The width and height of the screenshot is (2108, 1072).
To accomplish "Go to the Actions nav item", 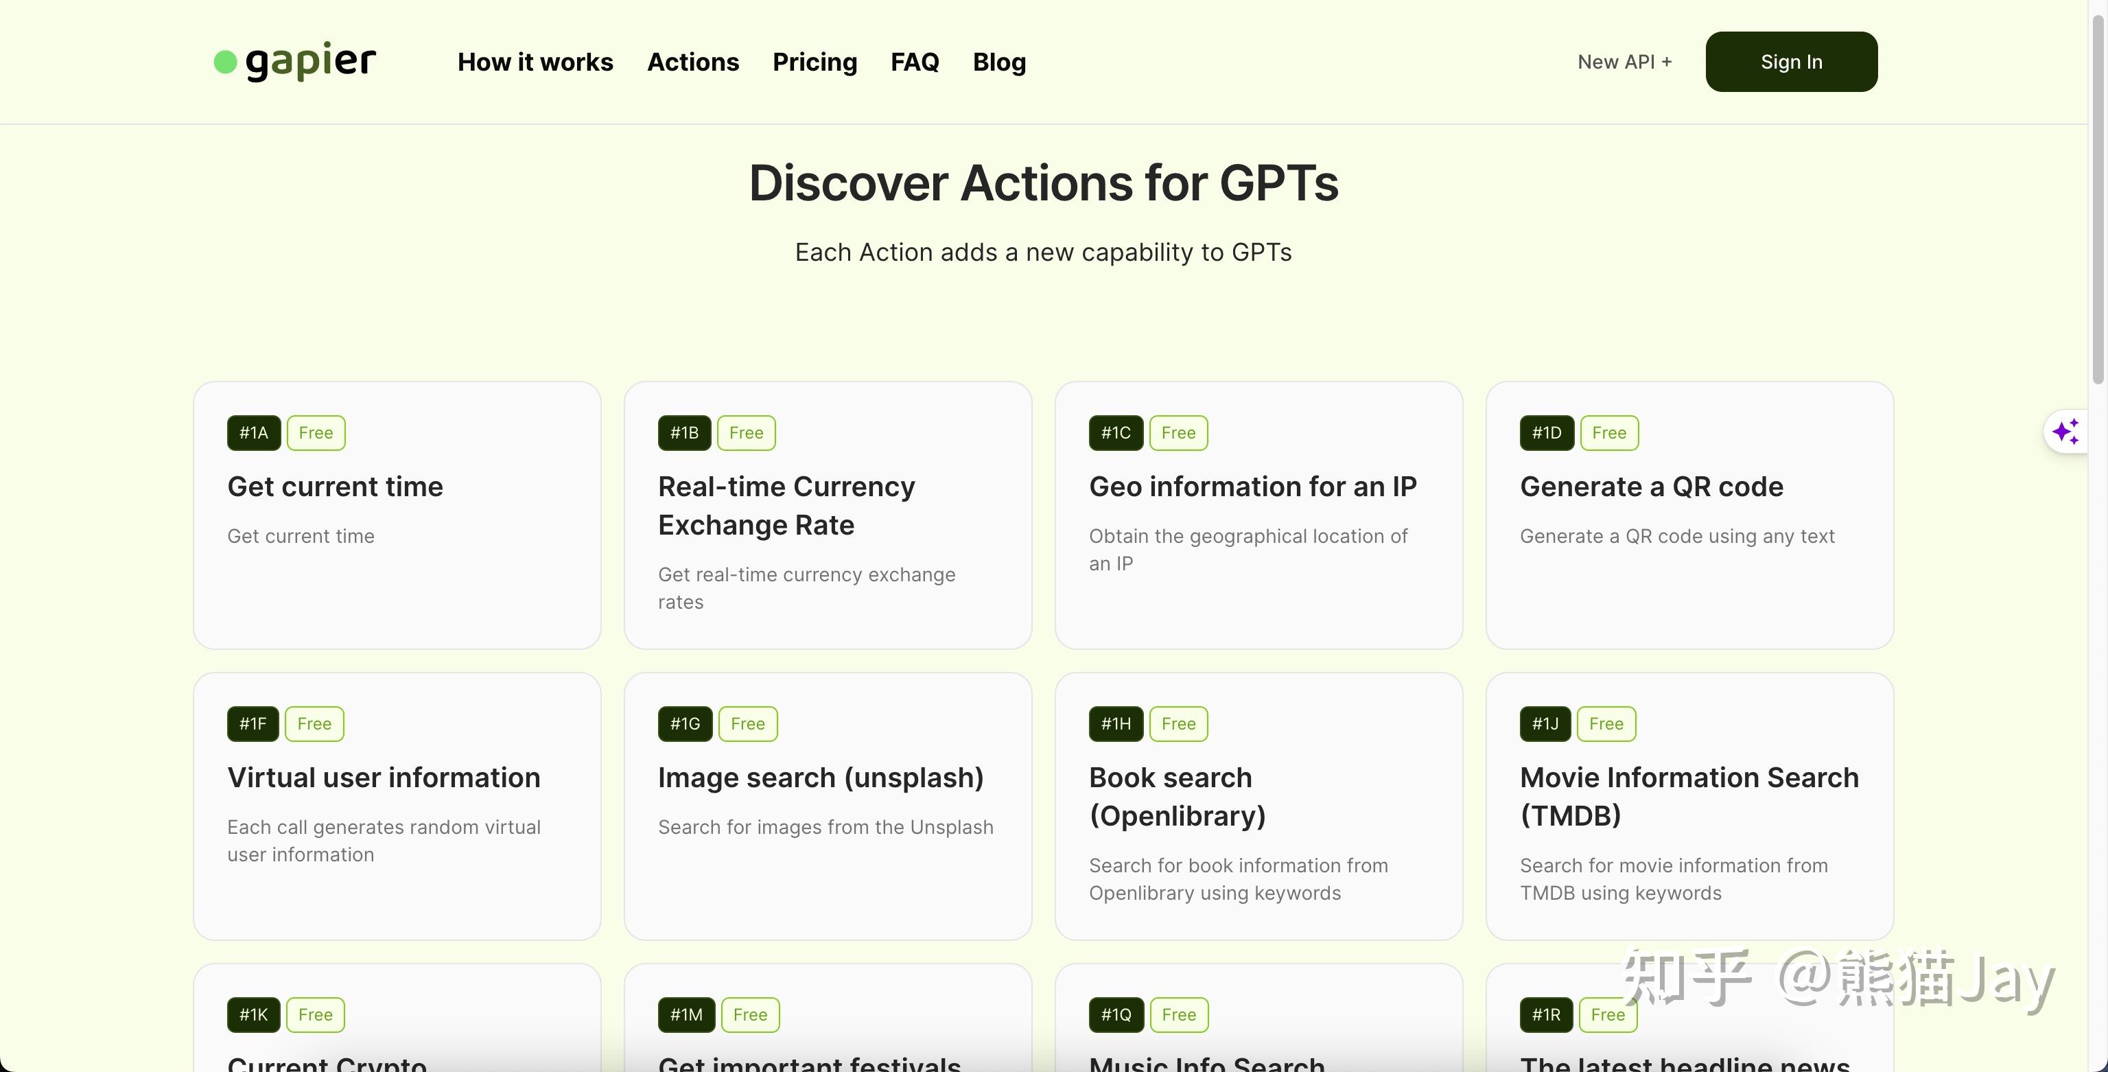I will 692,62.
